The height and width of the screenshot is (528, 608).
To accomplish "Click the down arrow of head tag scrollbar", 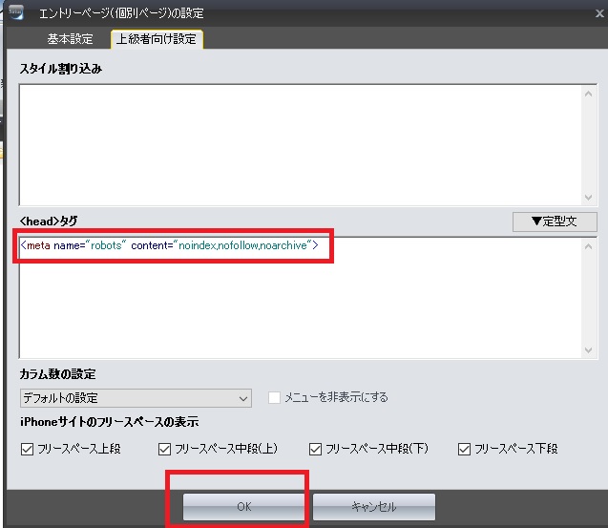I will click(590, 349).
